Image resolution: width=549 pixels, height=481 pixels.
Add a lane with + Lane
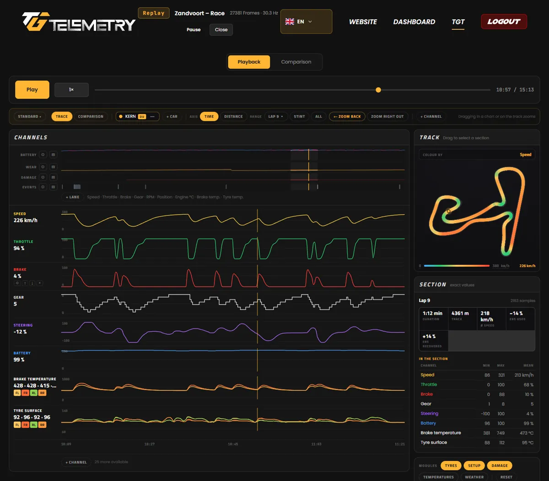coord(72,197)
